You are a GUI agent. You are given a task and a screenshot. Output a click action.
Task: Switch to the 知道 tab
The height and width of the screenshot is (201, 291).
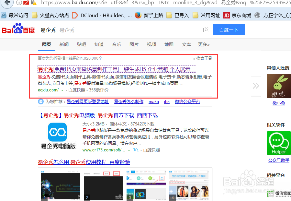(99, 44)
